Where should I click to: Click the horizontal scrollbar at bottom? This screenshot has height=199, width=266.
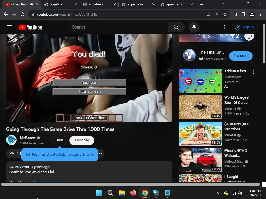[x=130, y=184]
